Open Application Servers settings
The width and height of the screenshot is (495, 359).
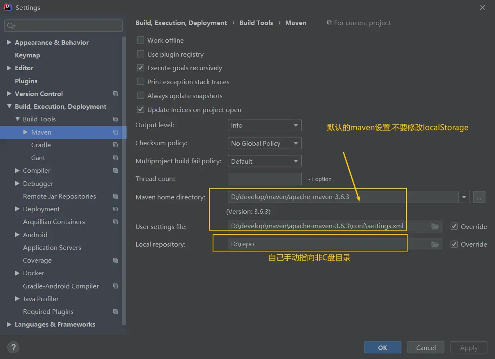click(x=52, y=247)
